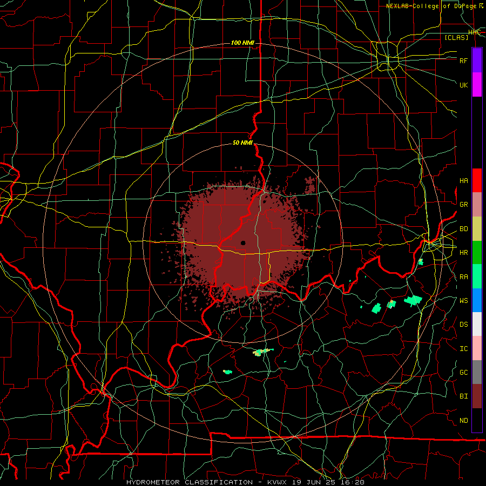Click the IC legend label
The height and width of the screenshot is (486, 486).
(x=464, y=349)
